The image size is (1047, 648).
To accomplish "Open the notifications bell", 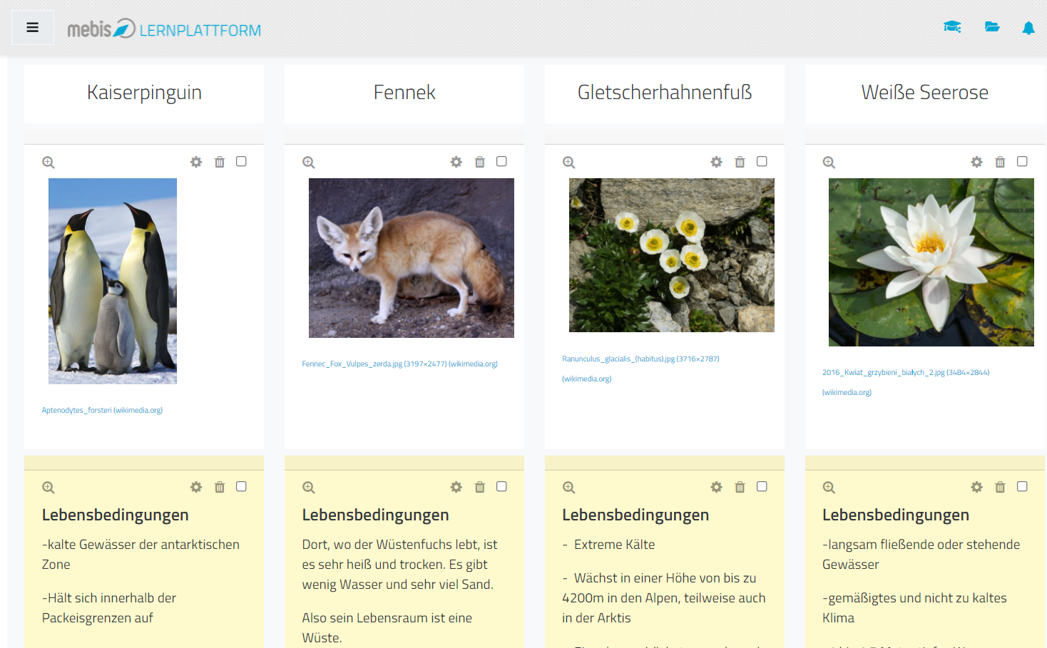I will click(x=1028, y=28).
